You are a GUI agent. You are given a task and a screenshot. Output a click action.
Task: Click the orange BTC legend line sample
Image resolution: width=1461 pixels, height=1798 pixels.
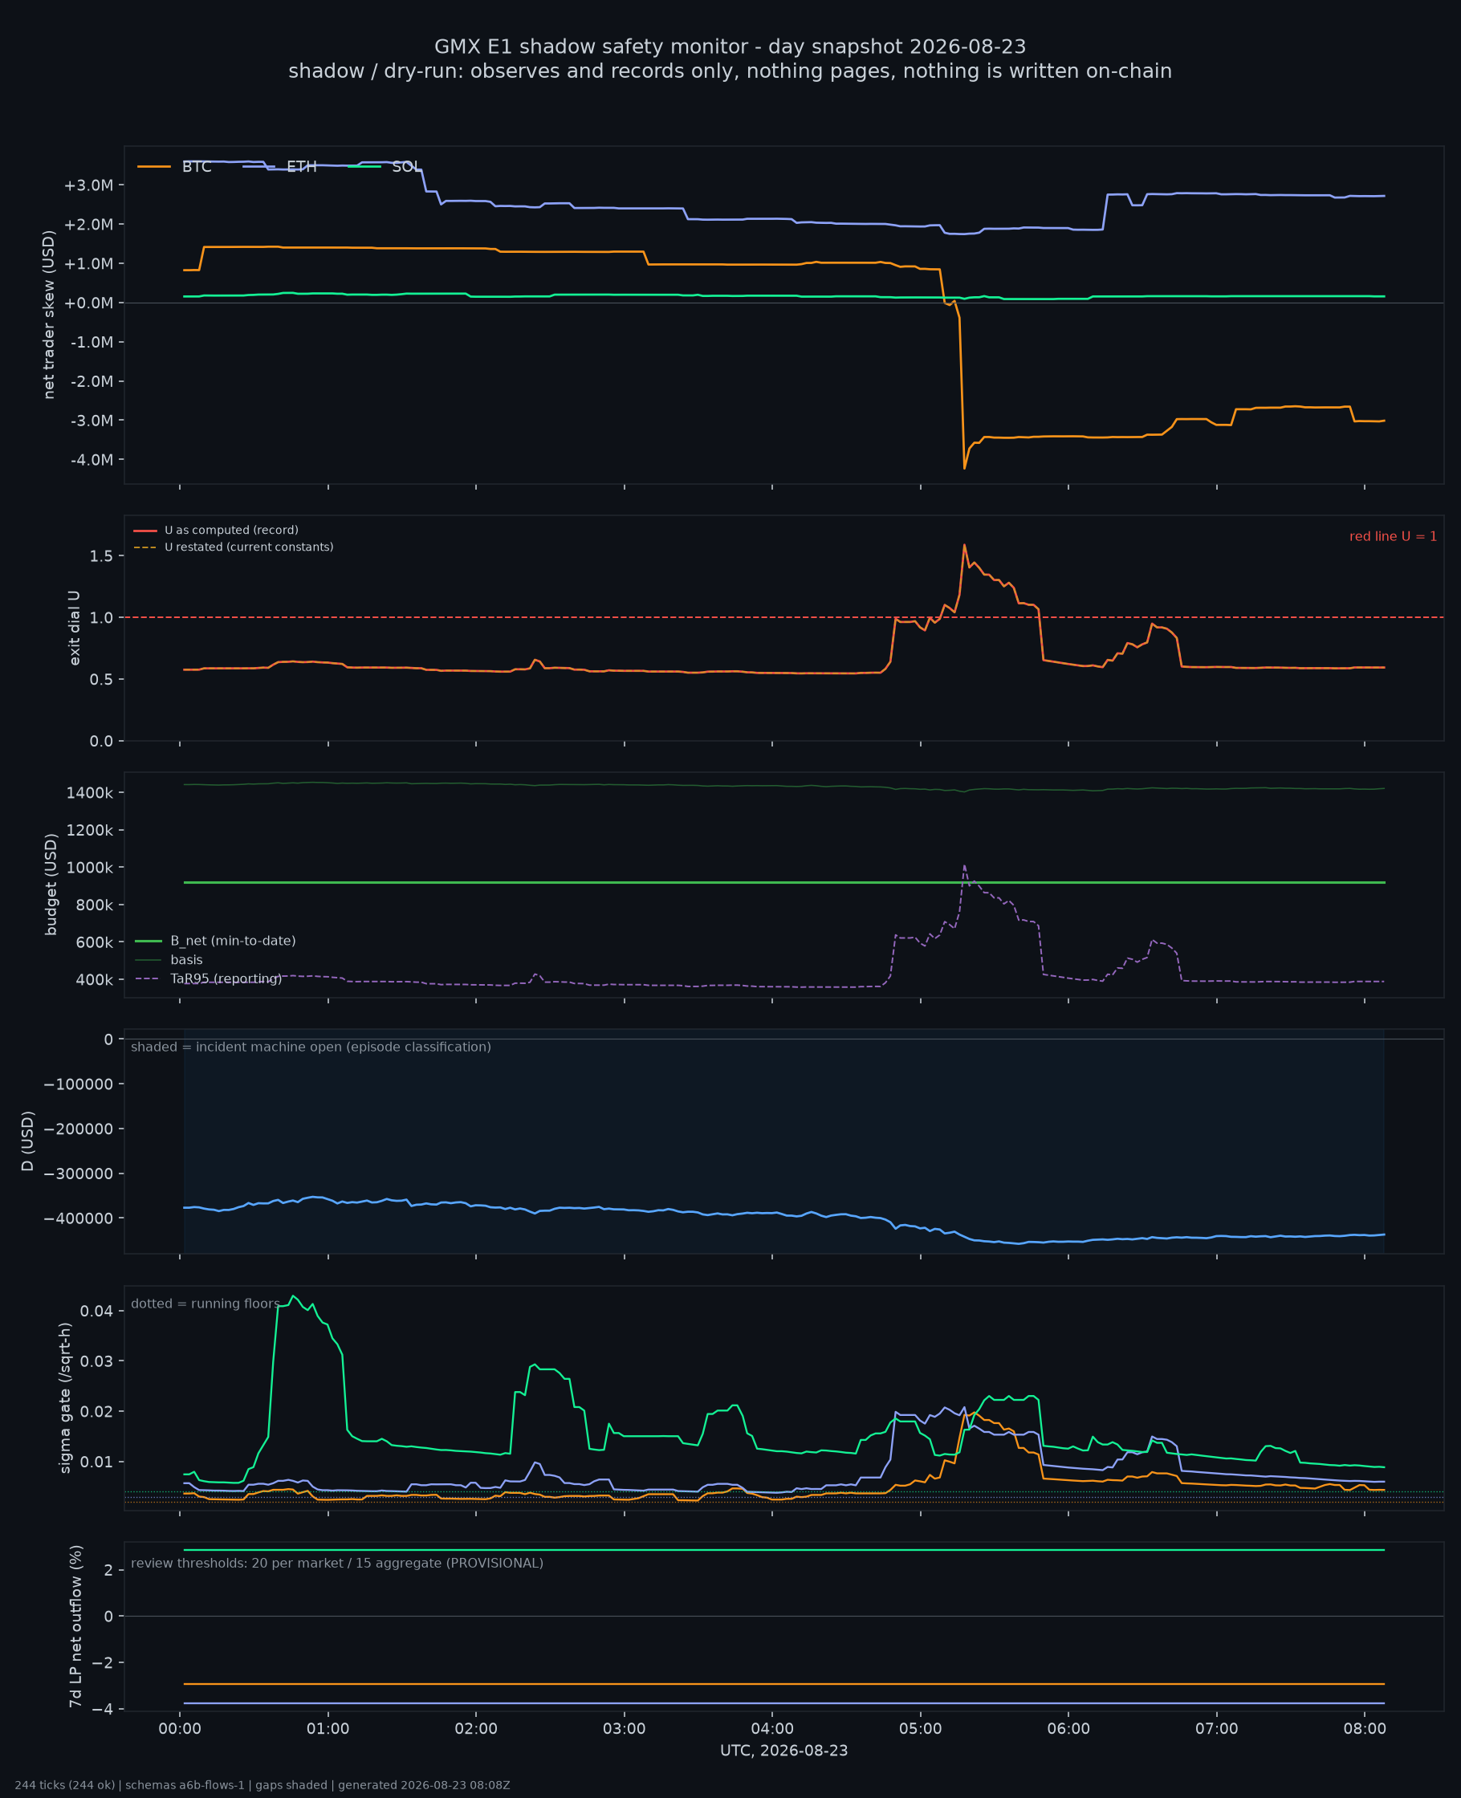coord(154,167)
